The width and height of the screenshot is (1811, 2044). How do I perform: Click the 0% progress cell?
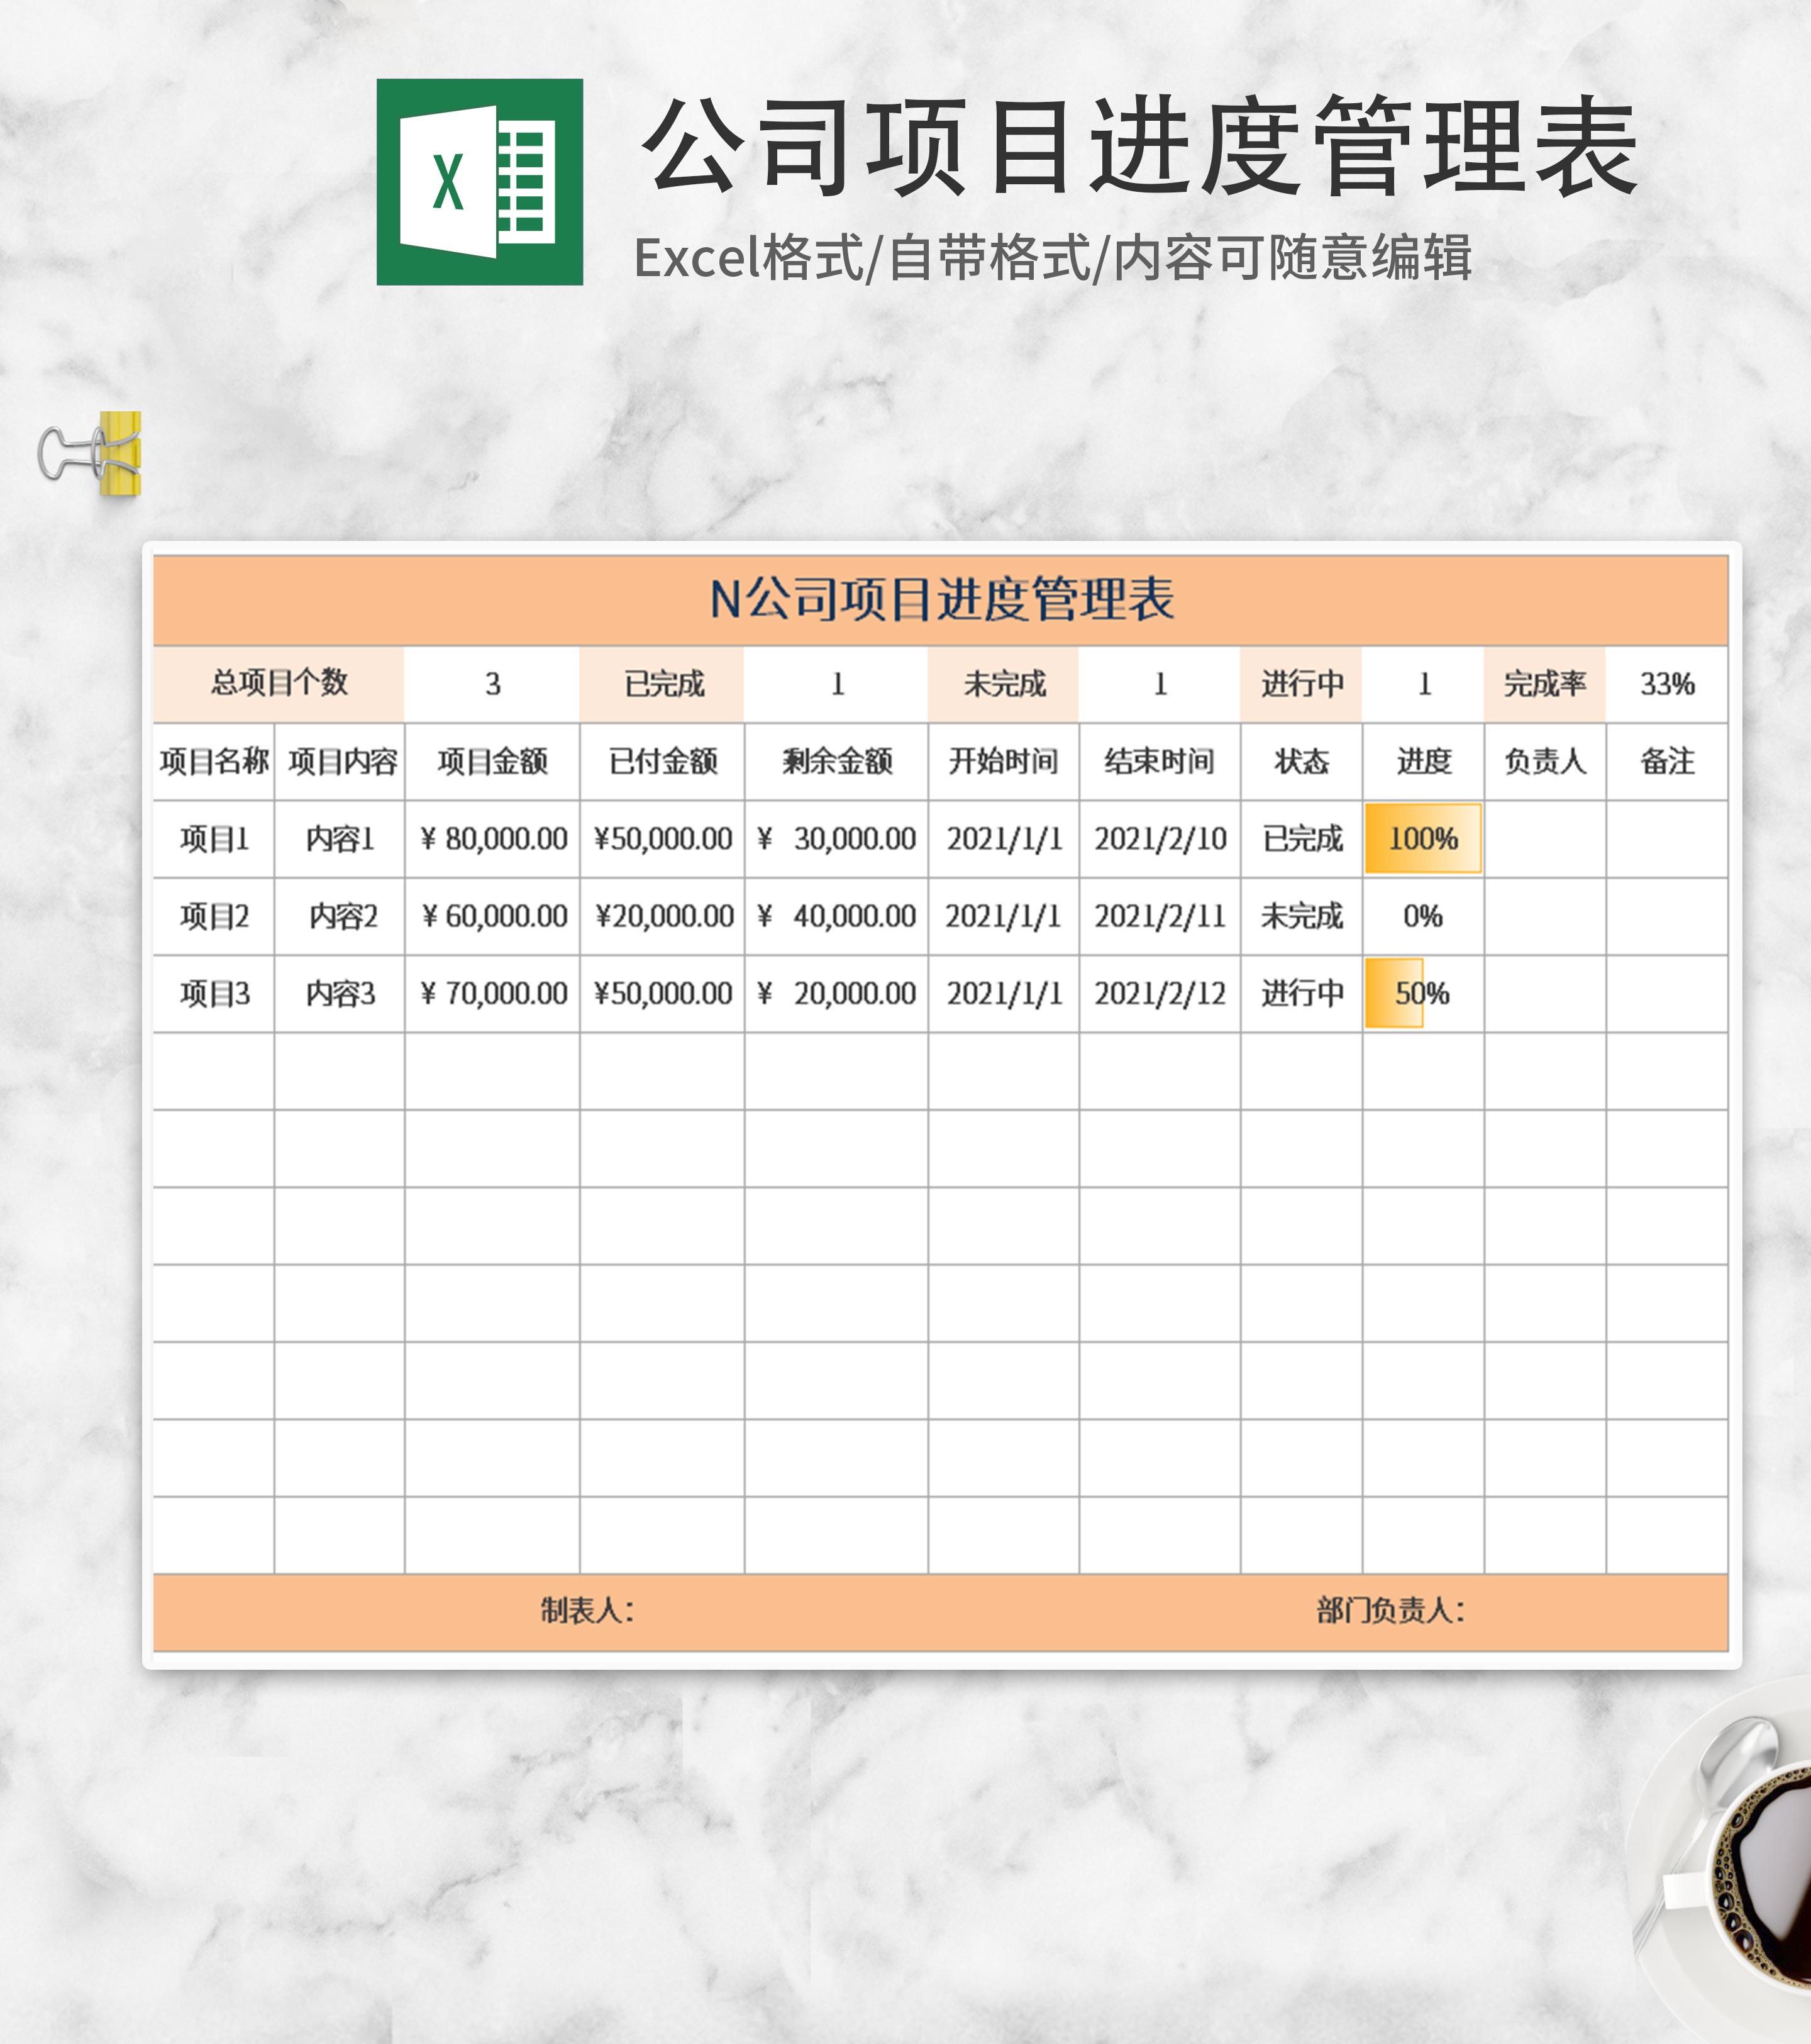point(1422,916)
